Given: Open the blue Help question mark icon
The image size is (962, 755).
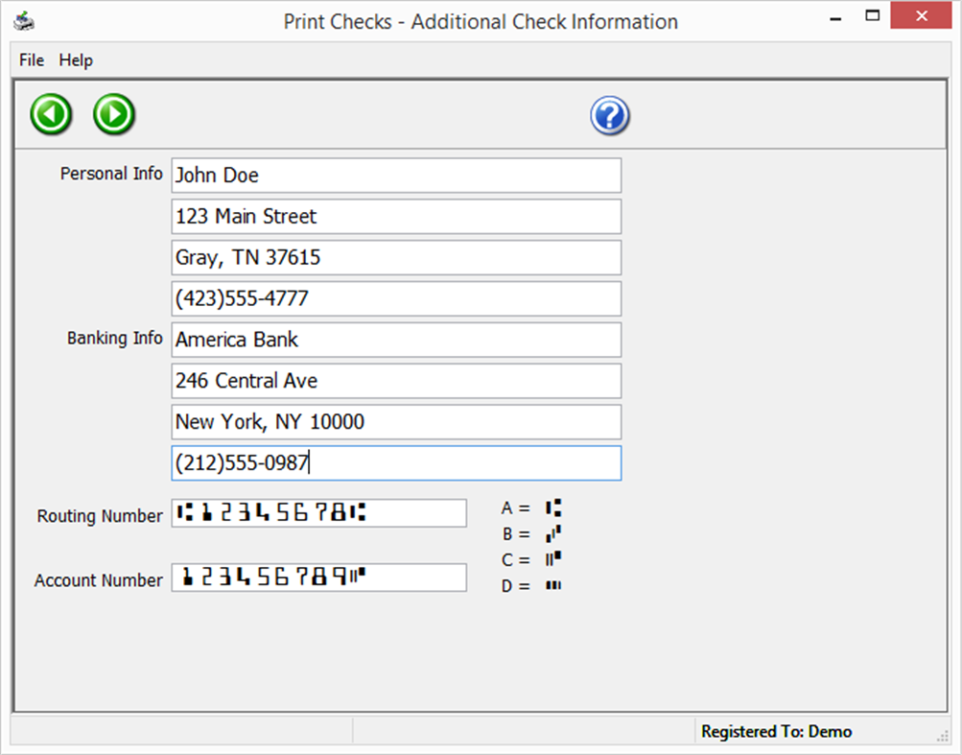Looking at the screenshot, I should 610,114.
